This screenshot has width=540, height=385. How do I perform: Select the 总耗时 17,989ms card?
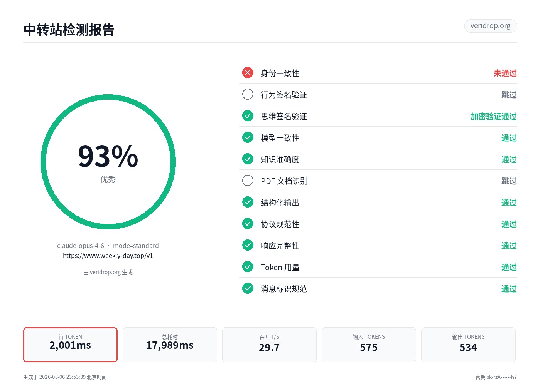click(170, 345)
